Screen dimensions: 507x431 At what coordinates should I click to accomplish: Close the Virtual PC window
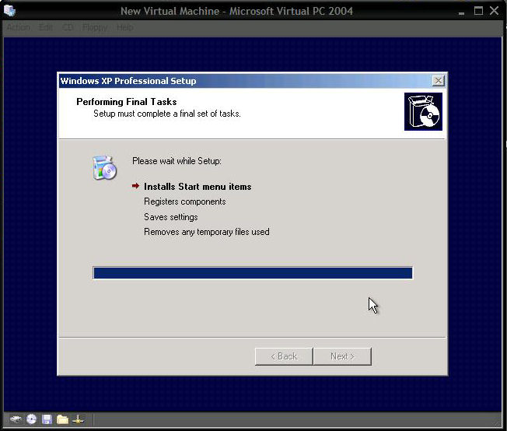pyautogui.click(x=494, y=11)
